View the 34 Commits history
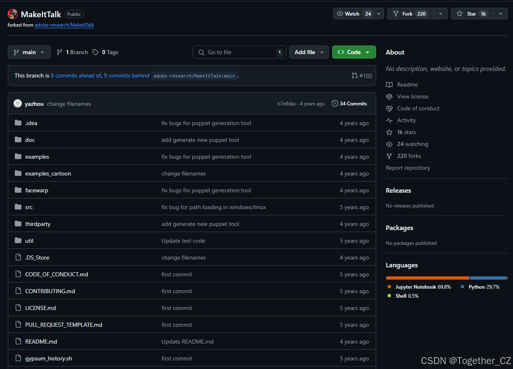Image resolution: width=513 pixels, height=369 pixels. click(349, 104)
